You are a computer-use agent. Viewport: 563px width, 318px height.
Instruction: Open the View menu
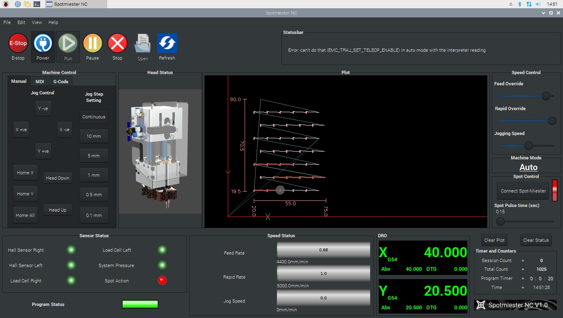pos(37,22)
